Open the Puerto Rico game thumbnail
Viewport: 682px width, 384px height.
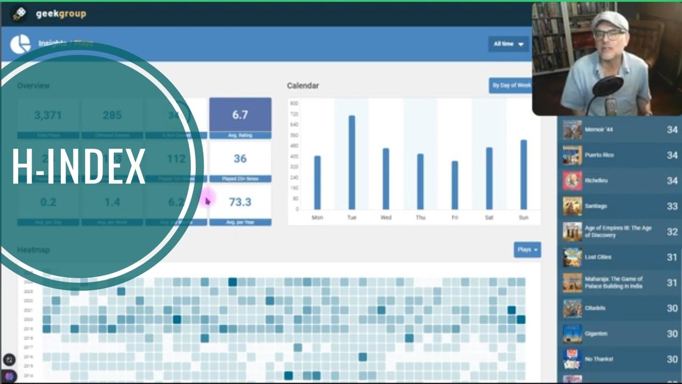pos(572,155)
